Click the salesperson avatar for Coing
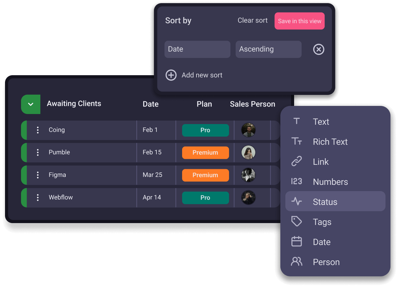This screenshot has height=287, width=398. (248, 130)
